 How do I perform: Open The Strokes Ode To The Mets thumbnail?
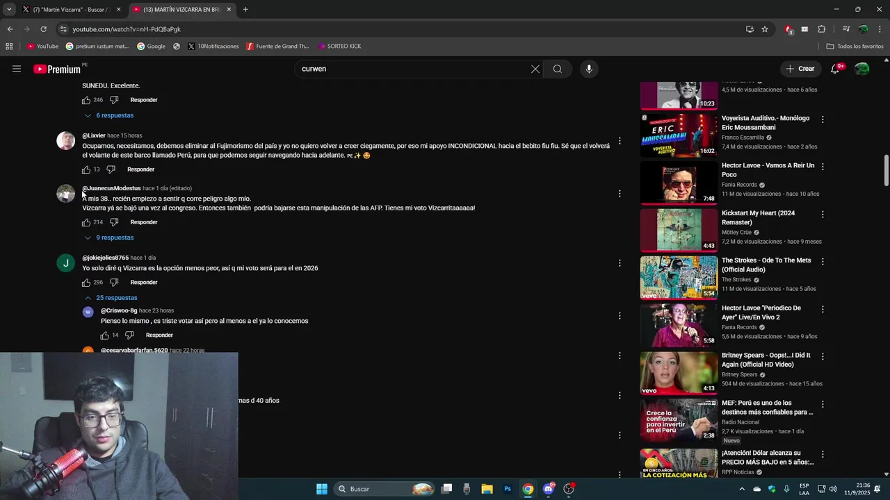click(x=679, y=277)
